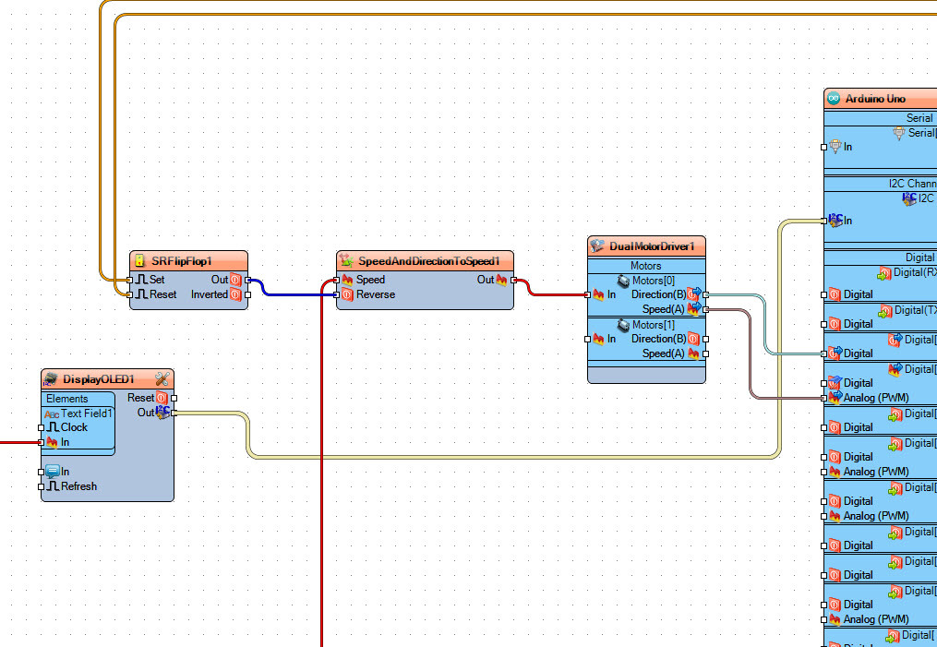Image resolution: width=937 pixels, height=647 pixels.
Task: Click the Serial section header on Arduino Uno
Action: 919,118
